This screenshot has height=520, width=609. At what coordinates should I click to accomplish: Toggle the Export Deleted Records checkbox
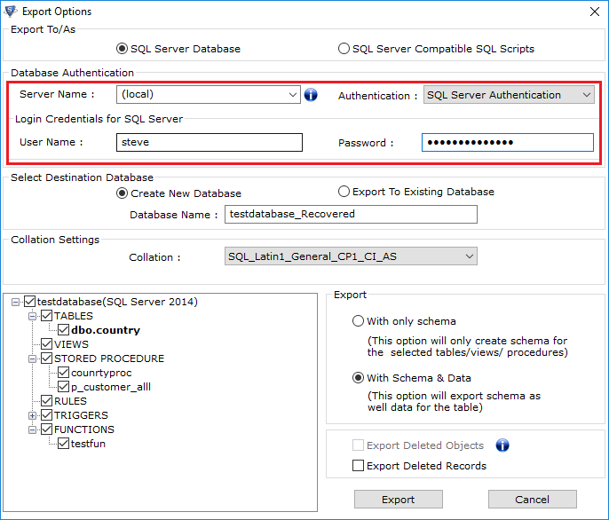point(359,466)
